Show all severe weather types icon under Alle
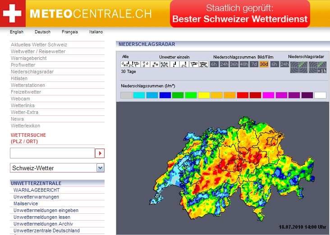This screenshot has height=235, width=330. coord(130,64)
